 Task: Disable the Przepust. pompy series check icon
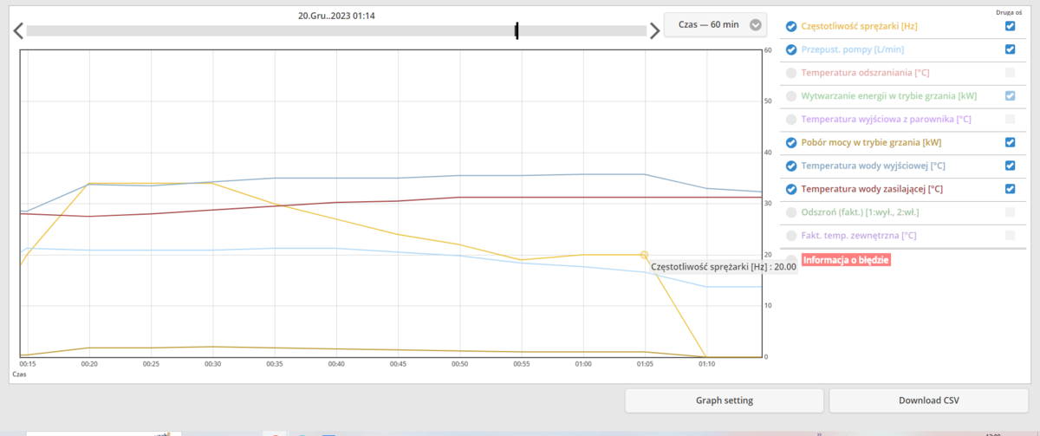pos(790,49)
